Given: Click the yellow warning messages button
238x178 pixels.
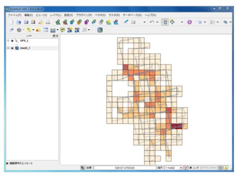Looking at the screenshot, I should pos(226,168).
